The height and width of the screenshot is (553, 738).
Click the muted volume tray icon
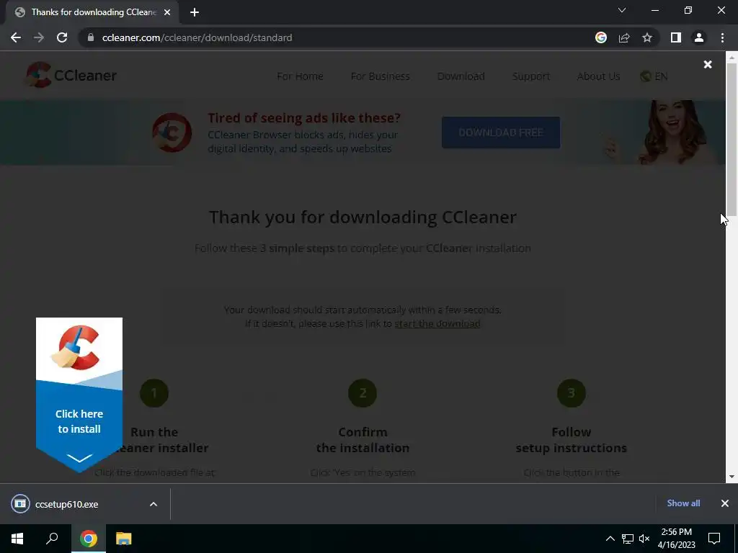[x=644, y=539]
